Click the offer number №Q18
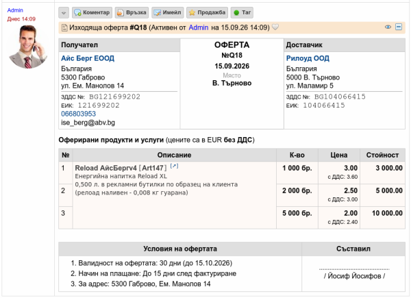 click(232, 55)
